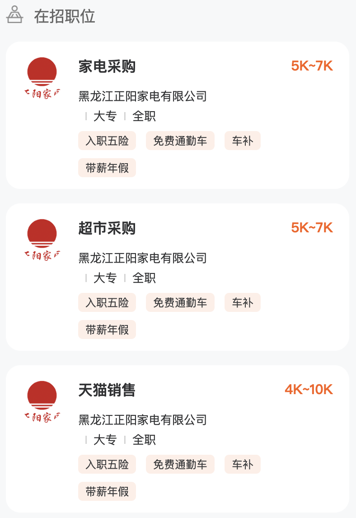Viewport: 356px width, 518px height.
Task: Select 免费通勤车 tag on 天猫销售 card
Action: click(180, 465)
